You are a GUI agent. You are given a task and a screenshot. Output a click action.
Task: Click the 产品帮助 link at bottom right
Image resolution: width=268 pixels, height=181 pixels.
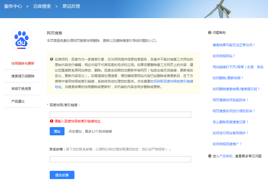pos(226,156)
